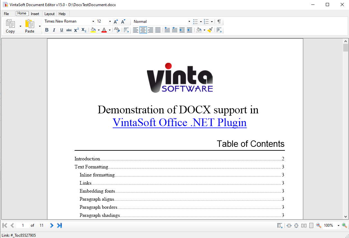The width and height of the screenshot is (349, 238).
Task: Click the Paragraph borders contents entry
Action: pos(98,207)
